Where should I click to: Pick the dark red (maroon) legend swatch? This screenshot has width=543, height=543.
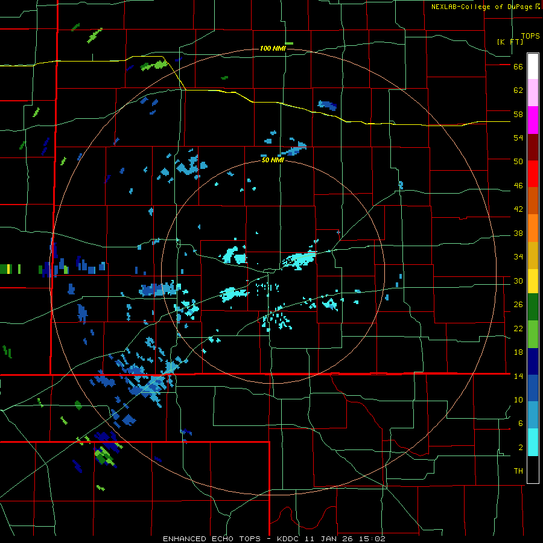point(533,147)
